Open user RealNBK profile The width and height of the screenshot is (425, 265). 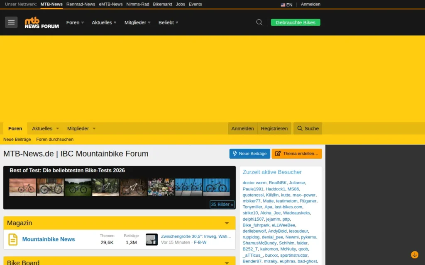(278, 183)
